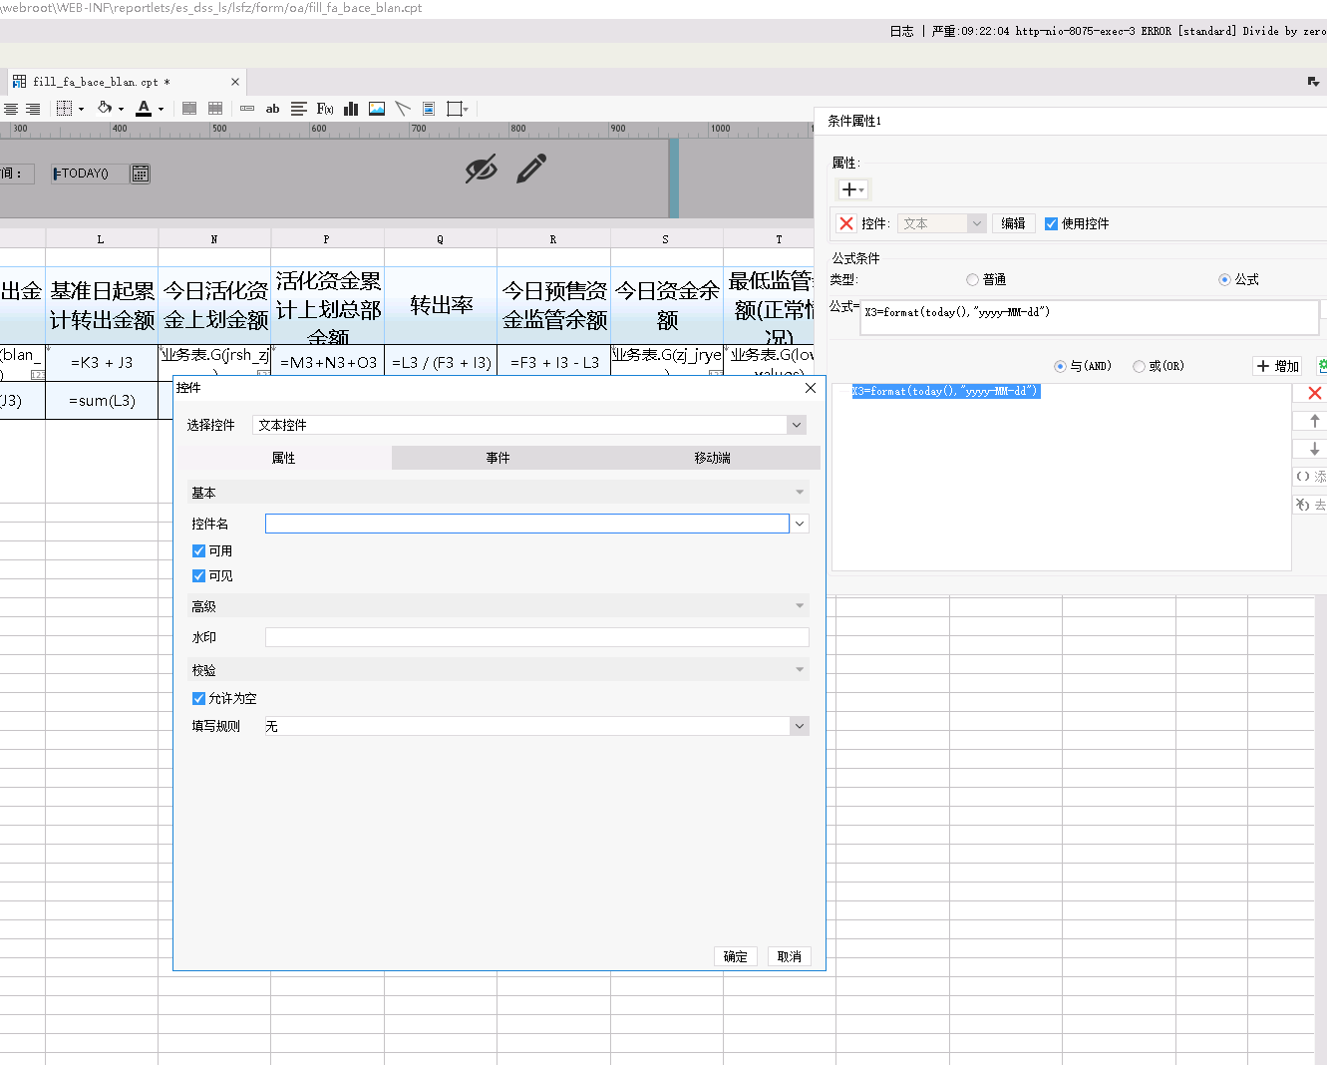This screenshot has height=1065, width=1327.
Task: Select the 普通 type radio button
Action: (x=972, y=279)
